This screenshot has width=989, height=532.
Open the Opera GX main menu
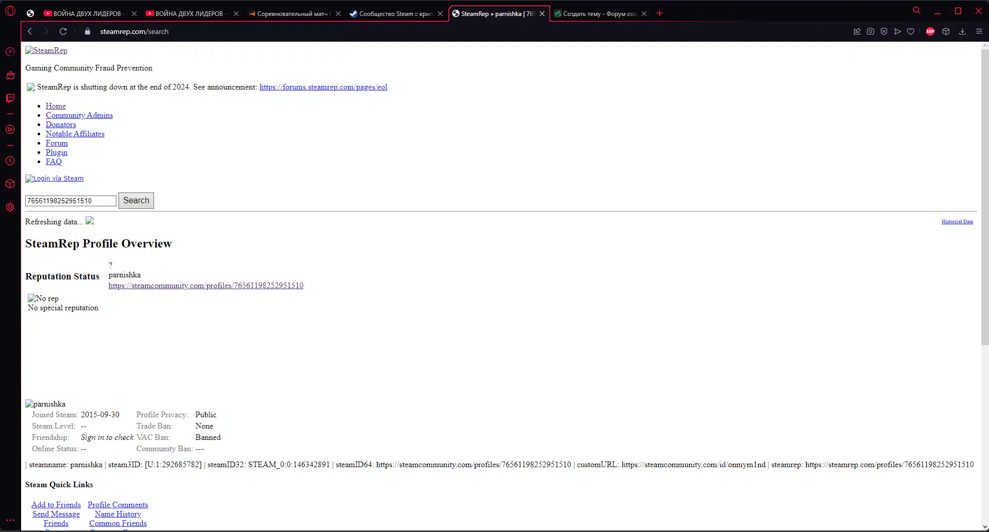10,11
